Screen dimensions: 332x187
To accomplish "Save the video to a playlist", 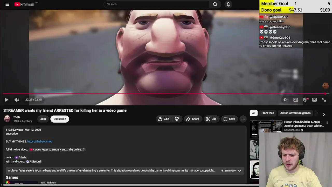I will pyautogui.click(x=229, y=119).
